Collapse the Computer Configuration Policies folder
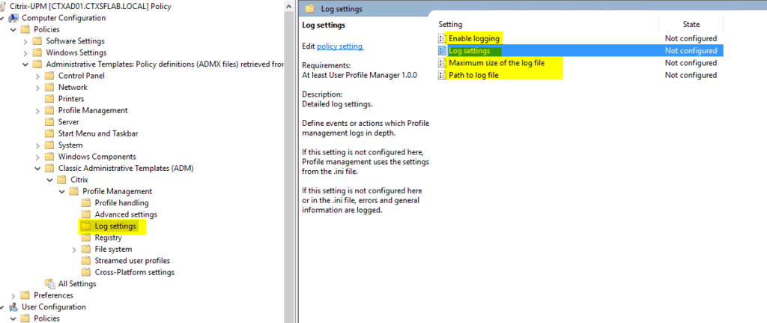Screen dimensions: 767x323 click(13, 29)
